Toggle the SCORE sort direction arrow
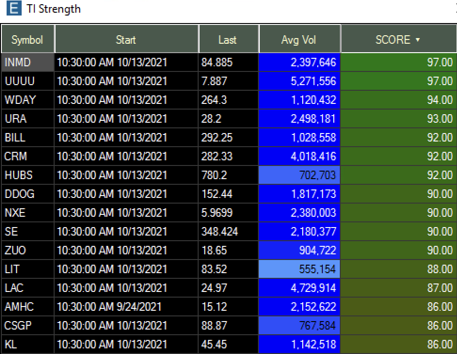The width and height of the screenshot is (457, 354). (x=417, y=39)
